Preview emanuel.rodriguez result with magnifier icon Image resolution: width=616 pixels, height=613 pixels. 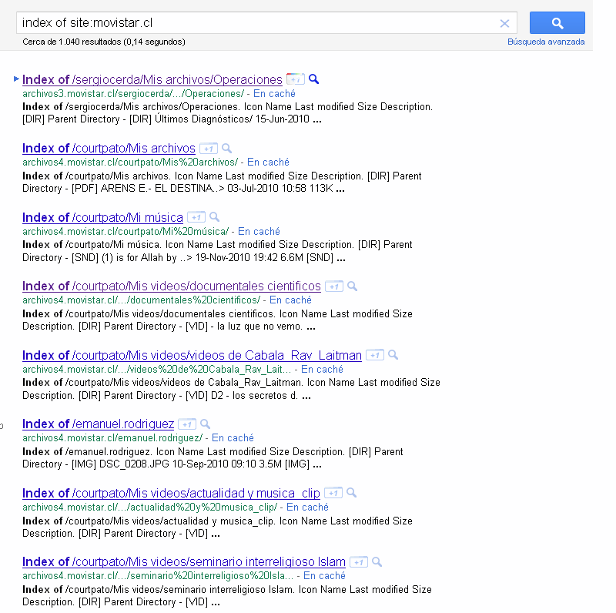coord(205,424)
